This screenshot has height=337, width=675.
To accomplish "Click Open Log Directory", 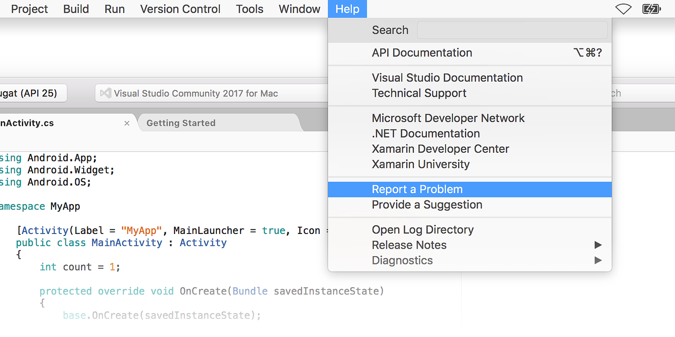I will [x=423, y=230].
